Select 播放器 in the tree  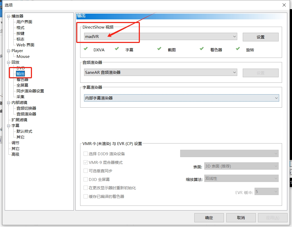click(17, 16)
